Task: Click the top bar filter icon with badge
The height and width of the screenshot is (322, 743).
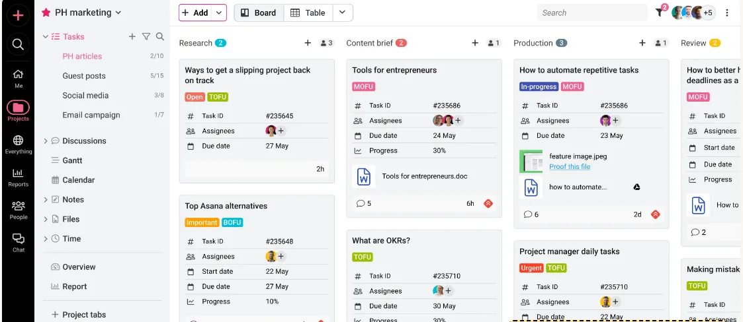Action: click(x=660, y=13)
